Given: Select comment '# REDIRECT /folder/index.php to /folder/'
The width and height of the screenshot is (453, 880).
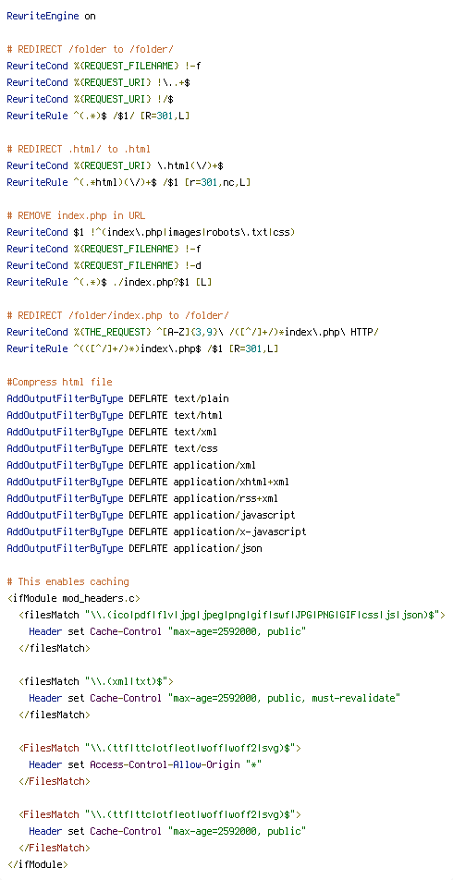Looking at the screenshot, I should 118,315.
